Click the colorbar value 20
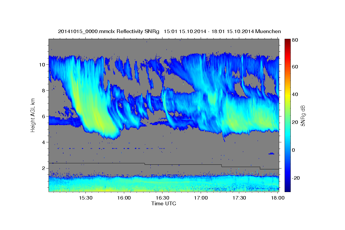Viewport: 345px width, 230px height. click(x=295, y=122)
